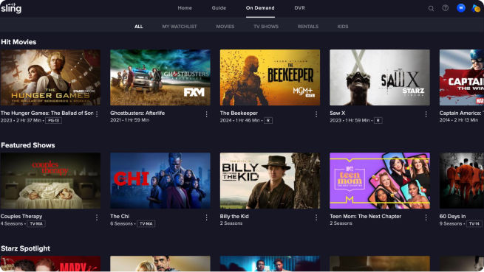Open options menu for Billy the Kid
484x272 pixels.
[x=316, y=217]
